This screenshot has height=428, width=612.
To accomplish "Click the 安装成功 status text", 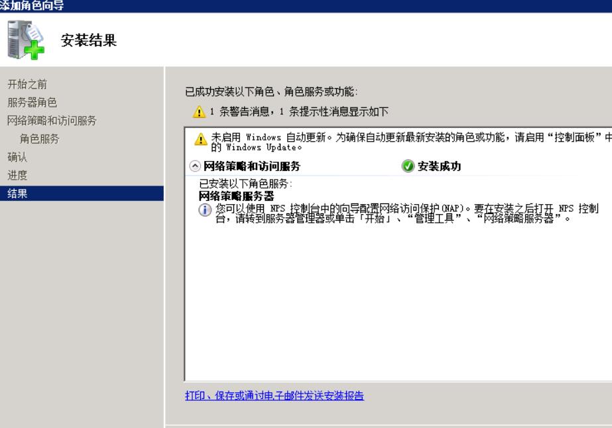I will (440, 166).
